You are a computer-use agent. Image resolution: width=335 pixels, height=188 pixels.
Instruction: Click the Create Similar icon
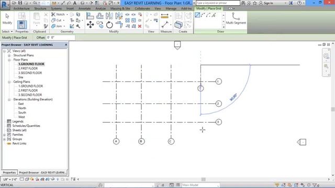click(x=178, y=25)
